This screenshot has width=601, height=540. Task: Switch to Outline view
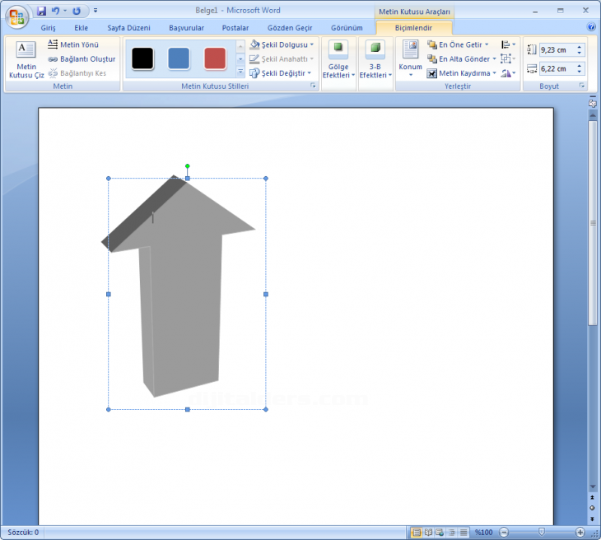coord(452,533)
